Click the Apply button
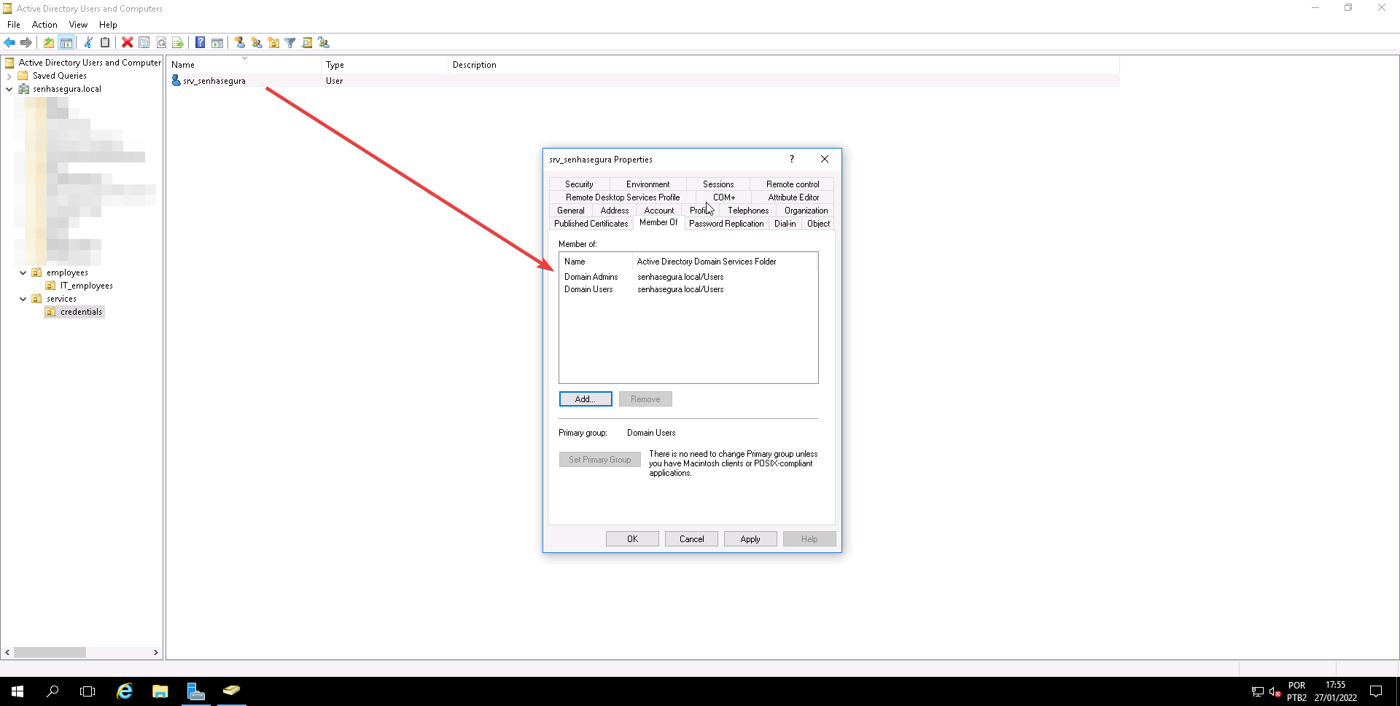The height and width of the screenshot is (706, 1400). pos(750,539)
